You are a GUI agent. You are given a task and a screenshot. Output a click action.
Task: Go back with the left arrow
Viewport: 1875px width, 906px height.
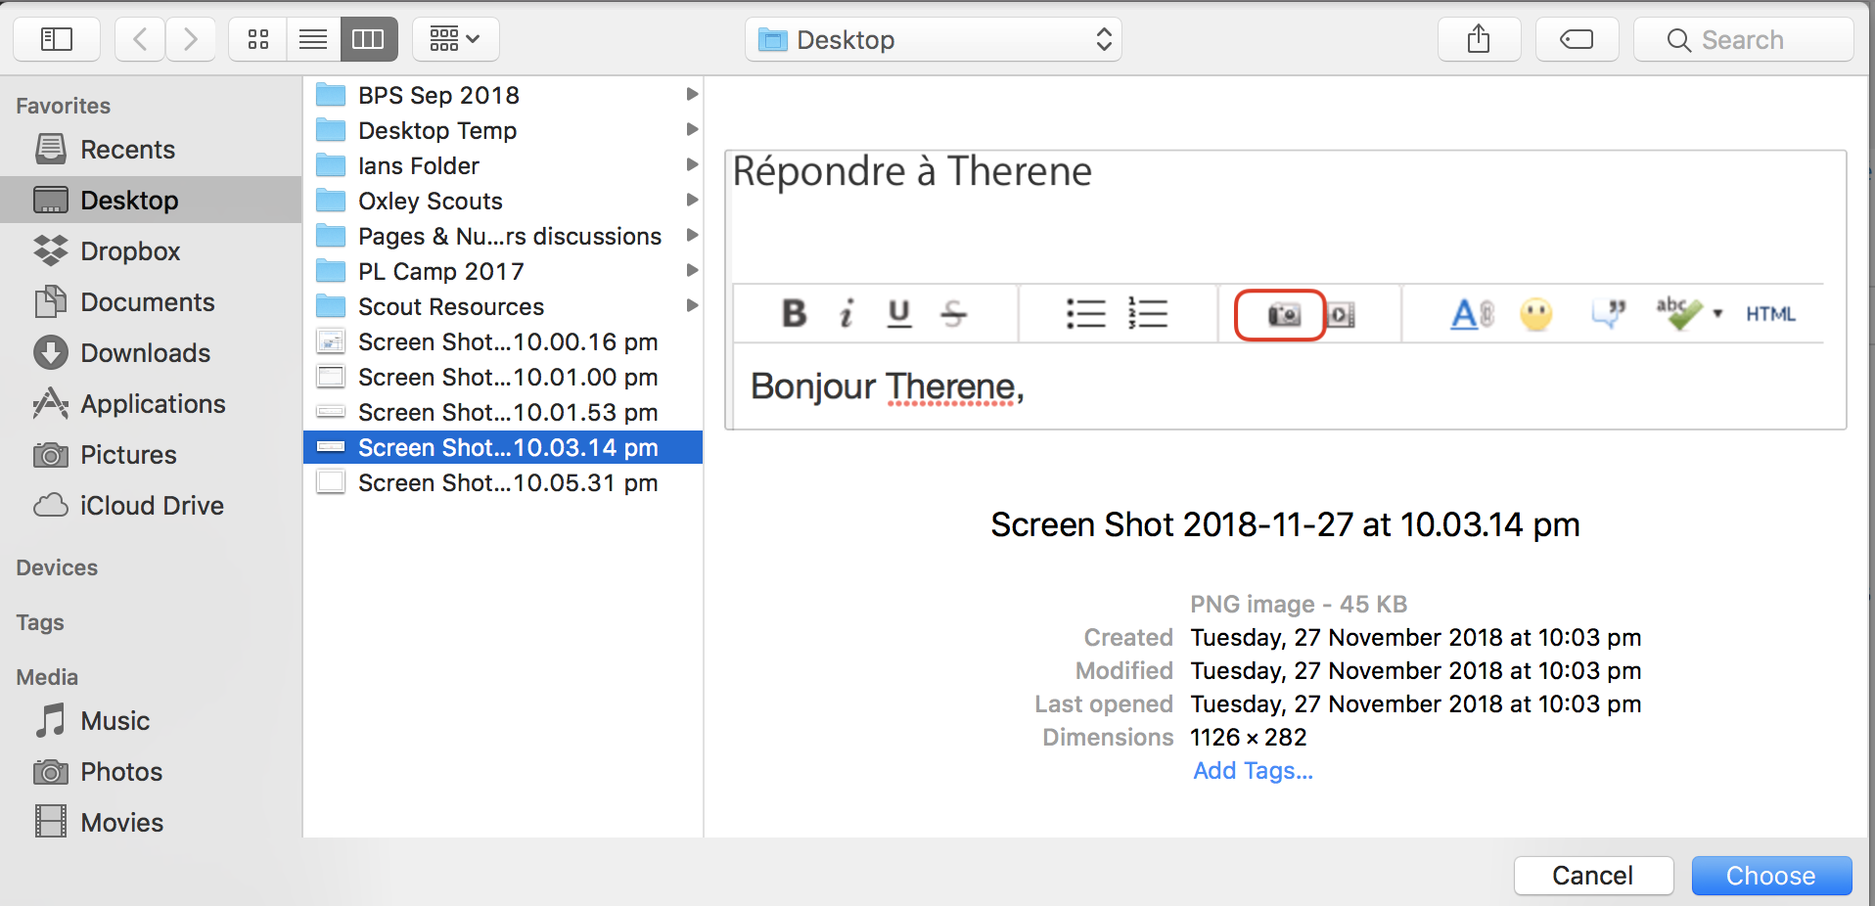(x=140, y=39)
